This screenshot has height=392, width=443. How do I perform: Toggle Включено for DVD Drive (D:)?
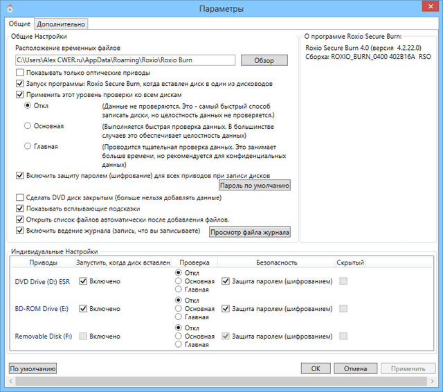(x=83, y=281)
